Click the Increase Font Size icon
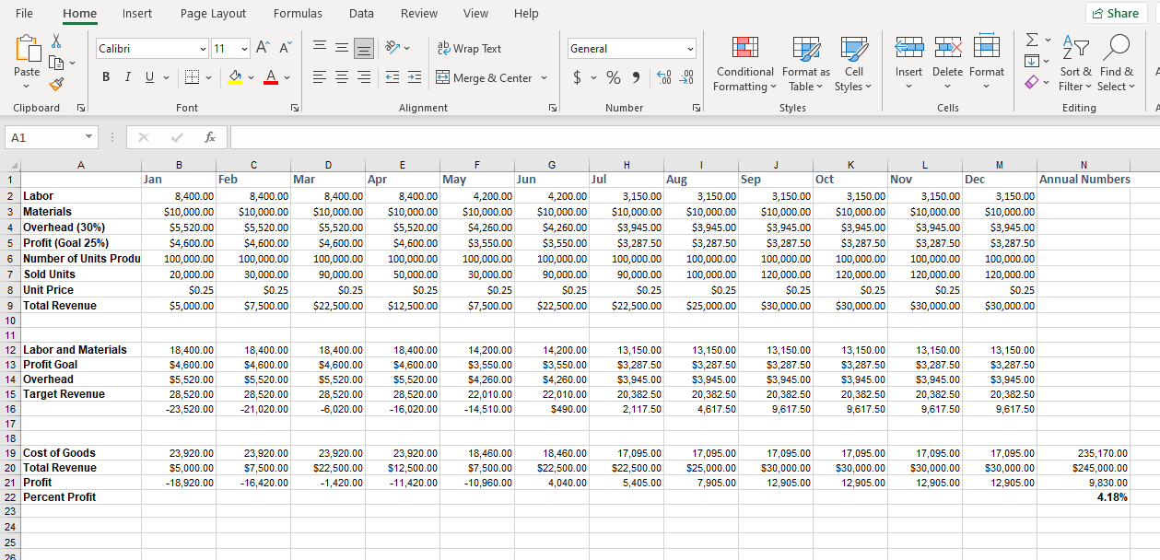The height and width of the screenshot is (560, 1160). pos(263,49)
